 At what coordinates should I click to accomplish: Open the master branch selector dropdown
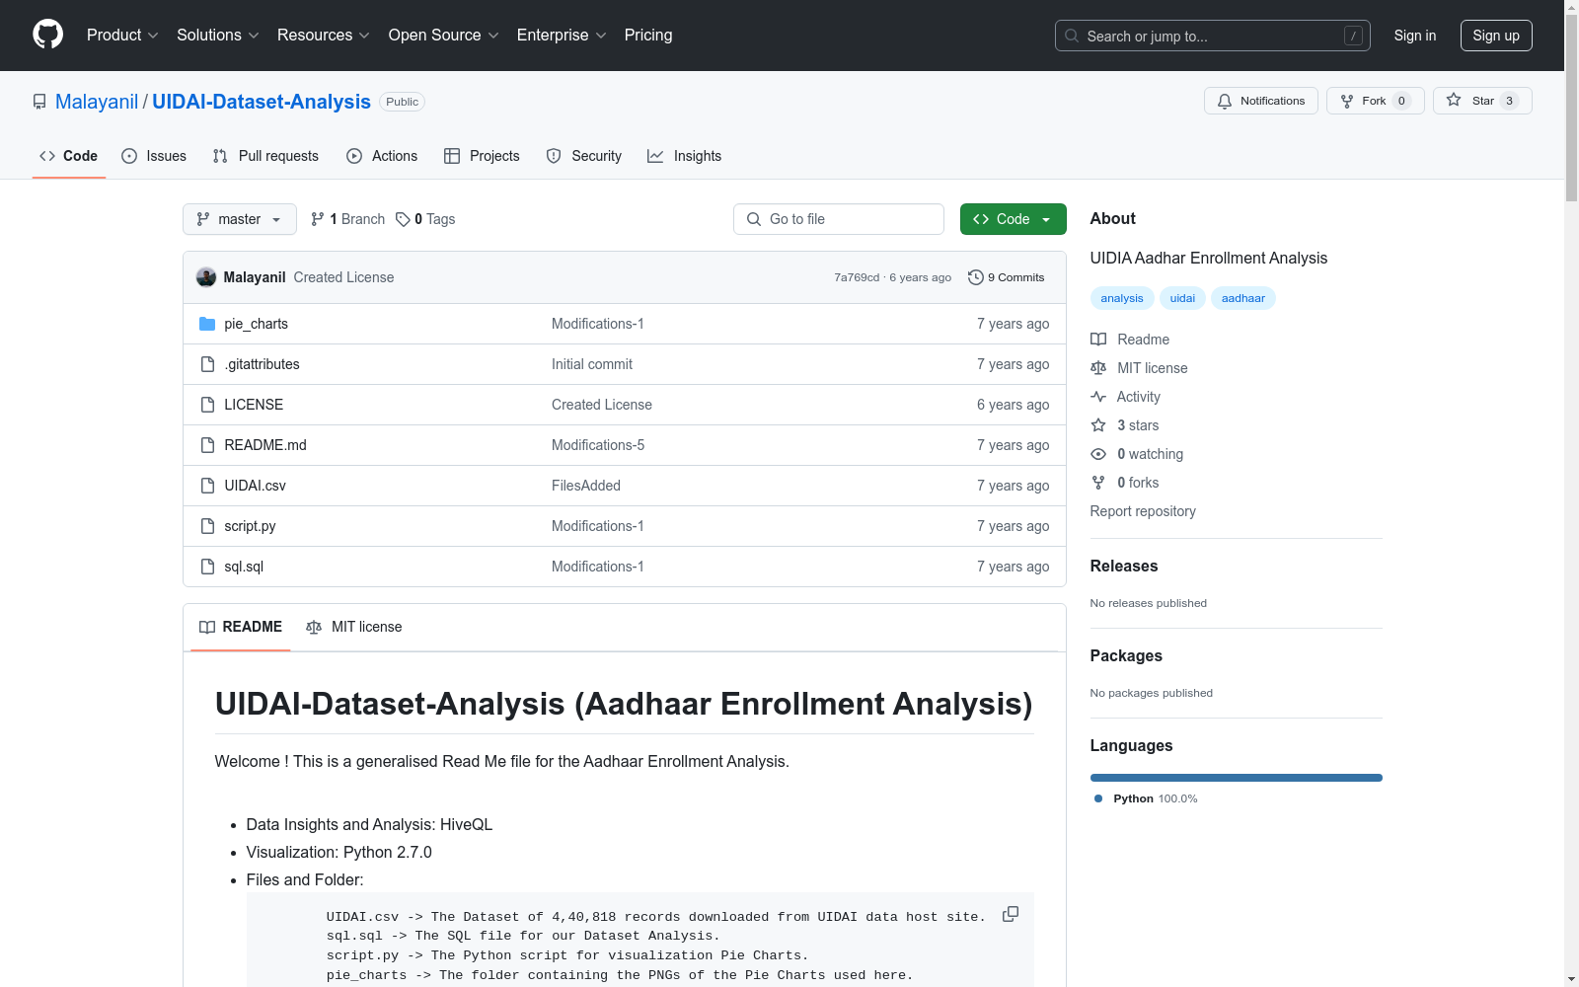tap(240, 219)
